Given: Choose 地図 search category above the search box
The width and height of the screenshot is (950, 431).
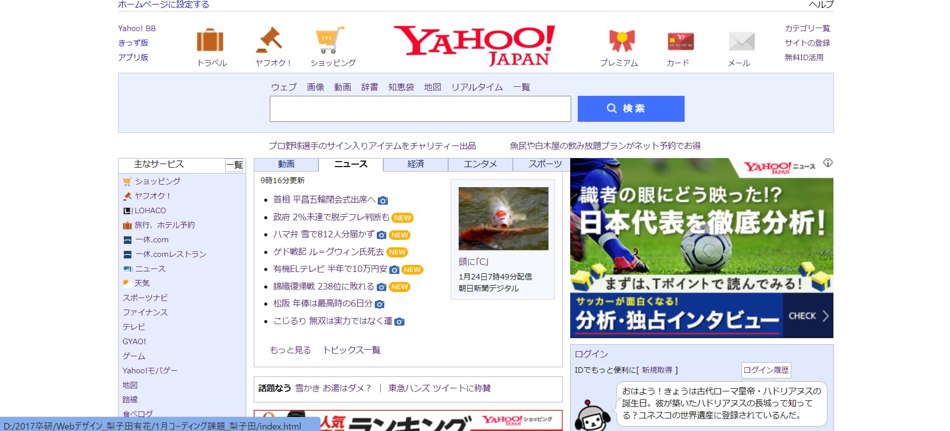Looking at the screenshot, I should [x=433, y=87].
